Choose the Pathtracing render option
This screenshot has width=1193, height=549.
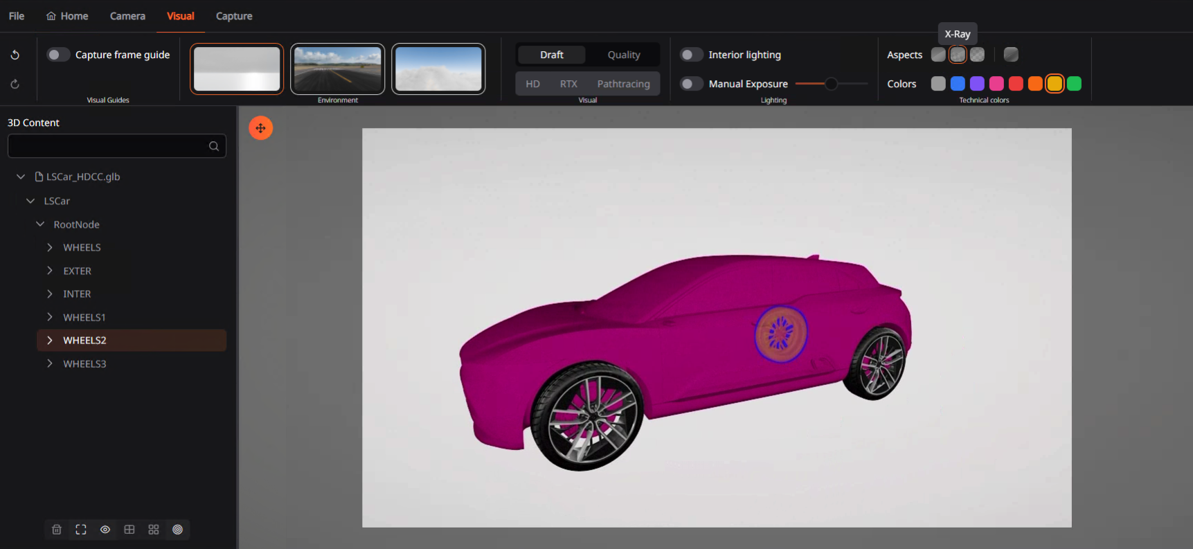click(623, 84)
